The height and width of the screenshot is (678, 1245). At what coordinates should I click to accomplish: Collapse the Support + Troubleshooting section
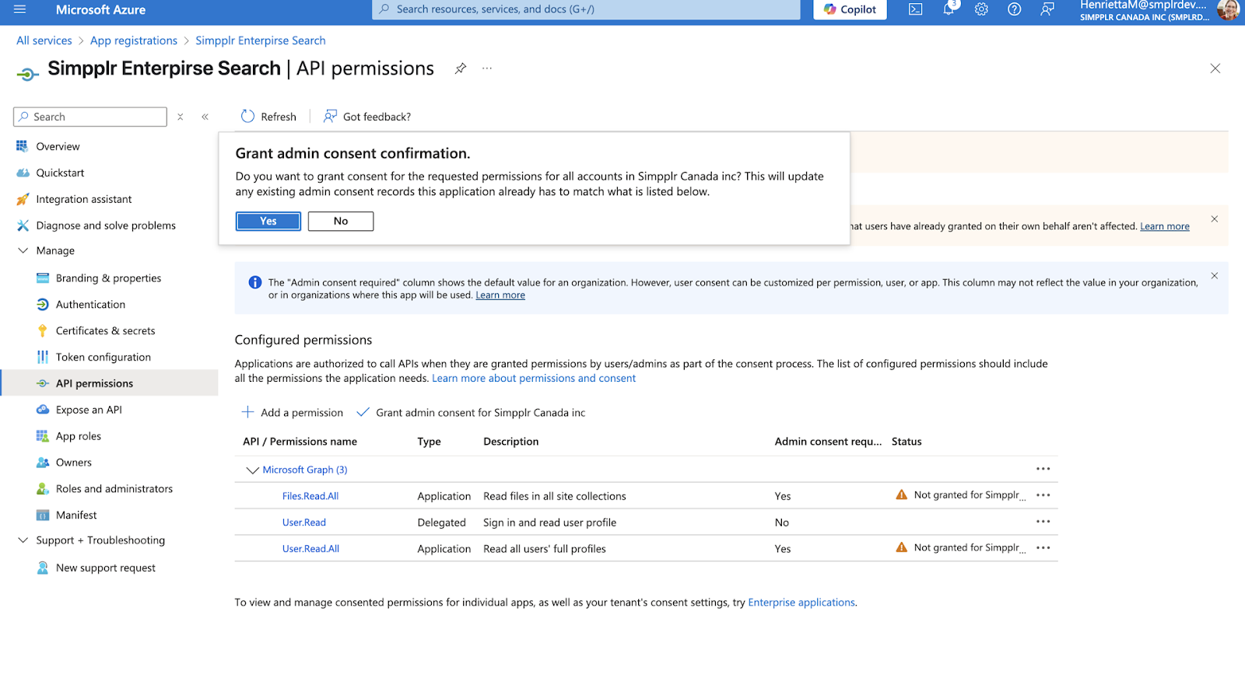[x=23, y=540]
